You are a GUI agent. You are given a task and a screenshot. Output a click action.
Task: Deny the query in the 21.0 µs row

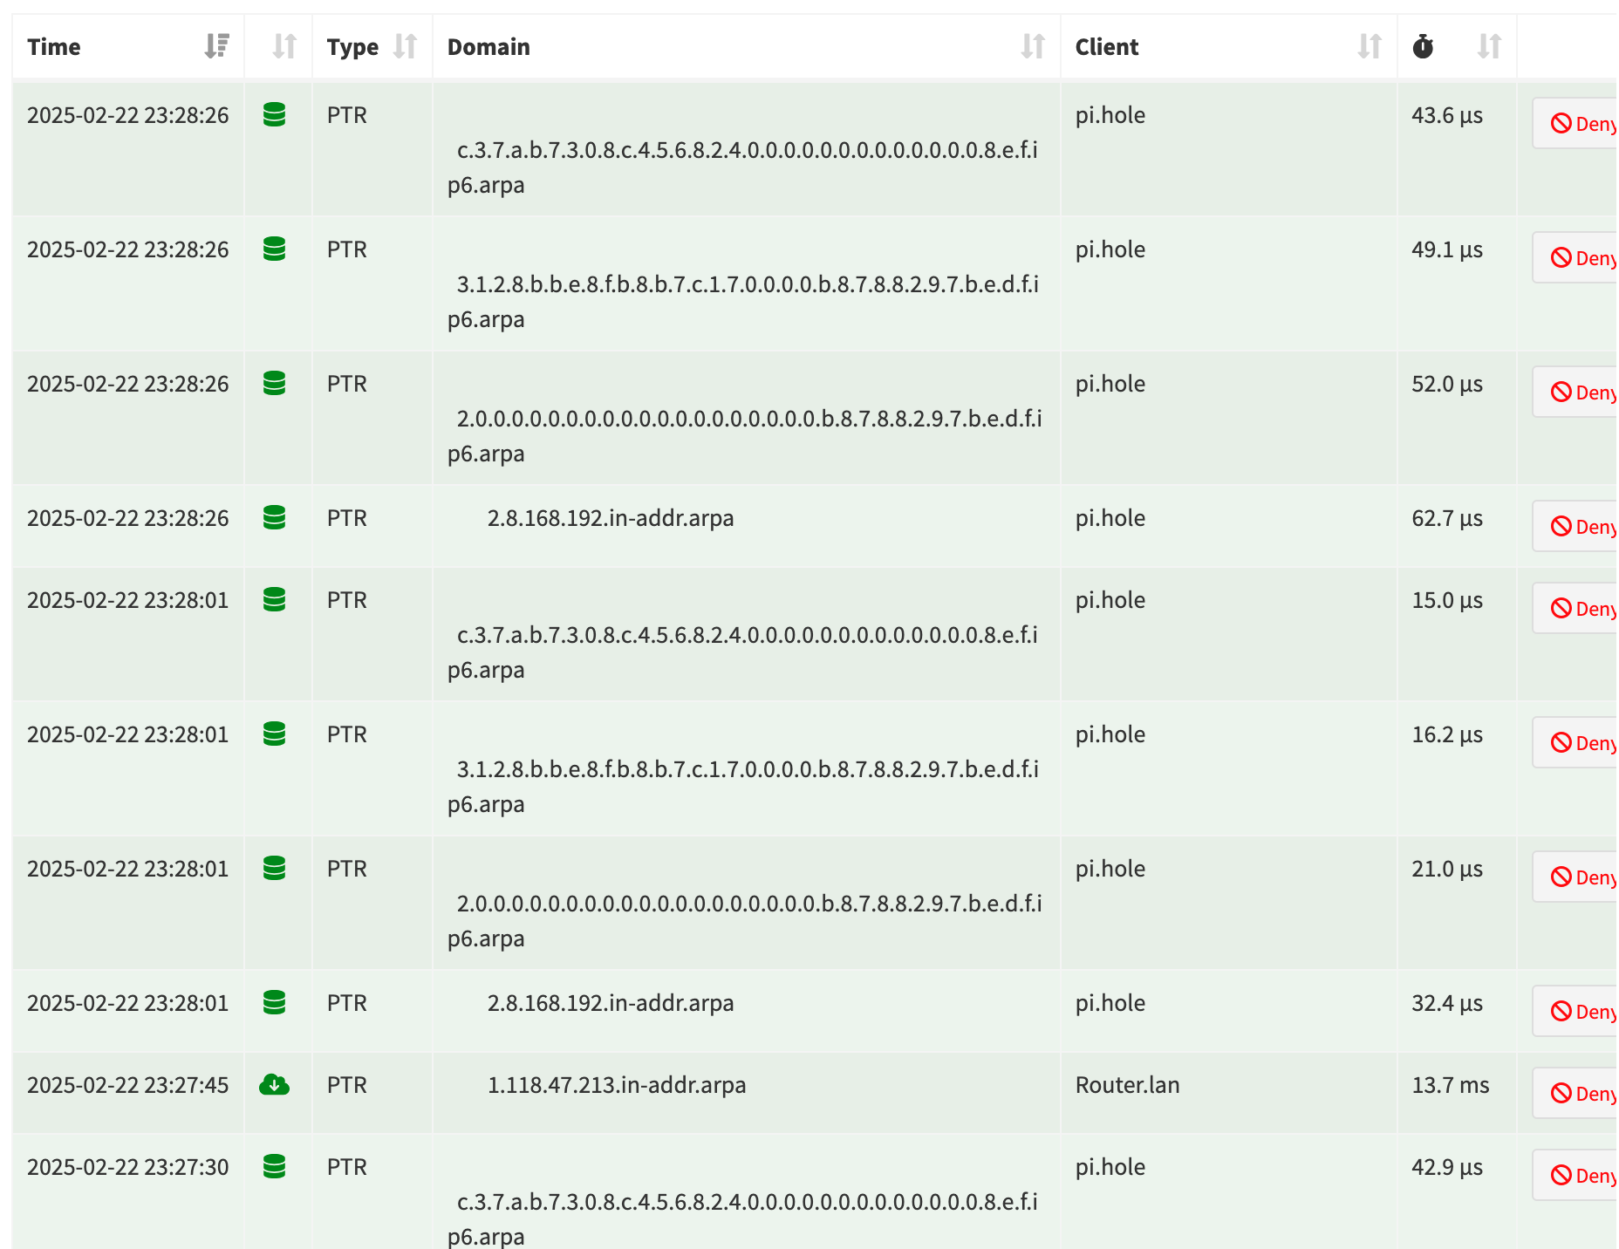1575,877
